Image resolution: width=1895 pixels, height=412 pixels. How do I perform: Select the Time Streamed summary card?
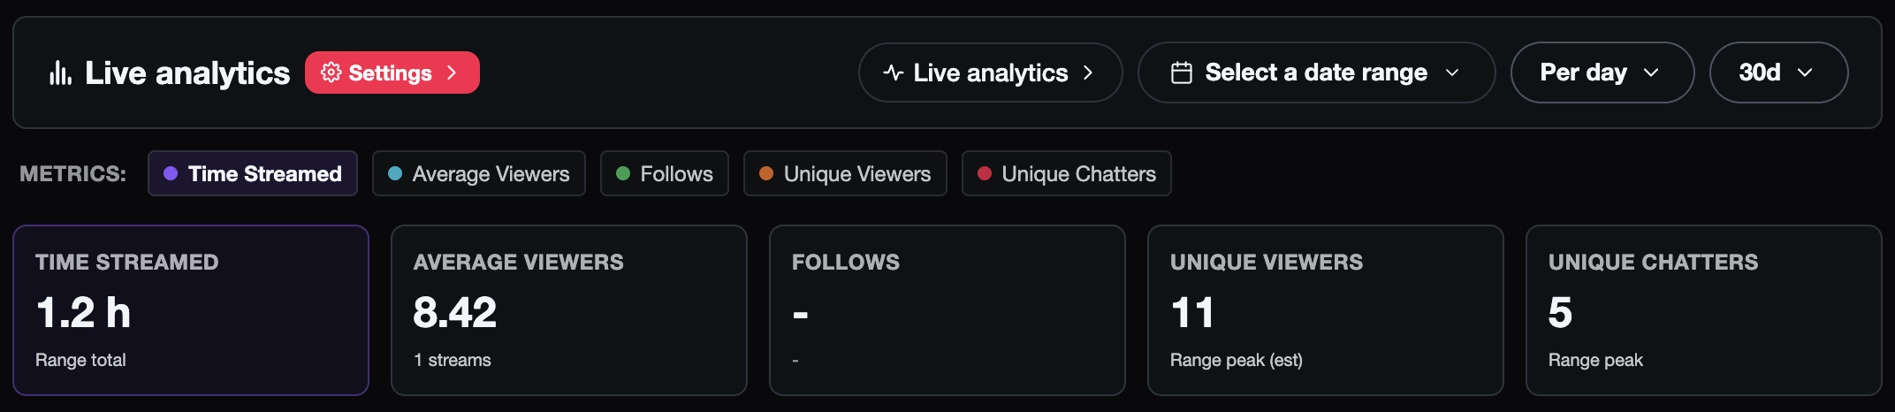pos(191,310)
